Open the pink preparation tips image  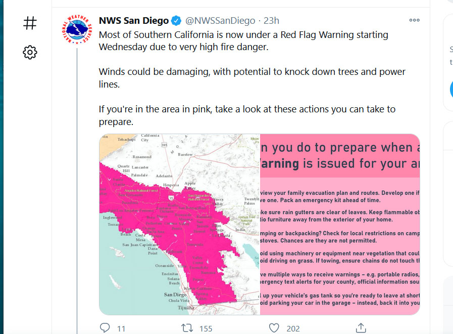click(340, 224)
